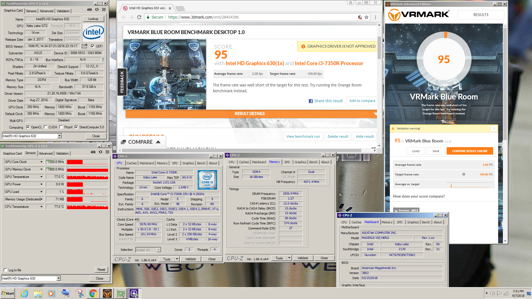Viewport: 532px width, 299px height.
Task: Bookmark the page with the star icon
Action: click(x=366, y=17)
